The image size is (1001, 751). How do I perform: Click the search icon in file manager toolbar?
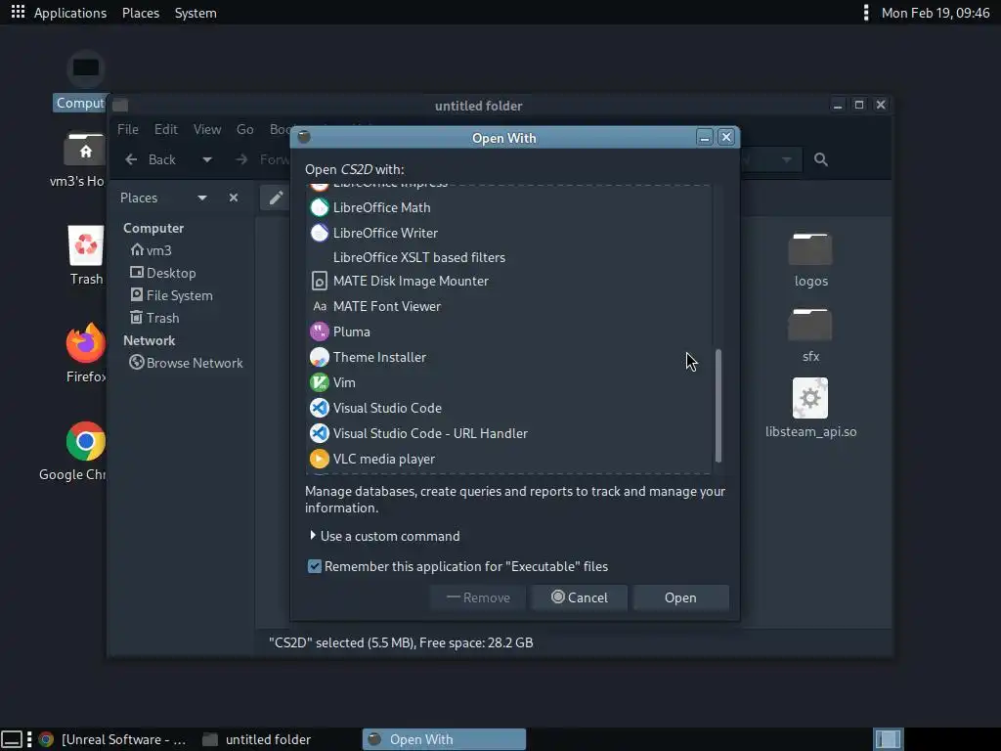pyautogui.click(x=821, y=159)
